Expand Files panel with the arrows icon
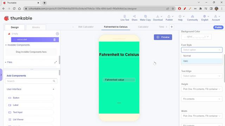The width and height of the screenshot is (225, 126). [56, 62]
